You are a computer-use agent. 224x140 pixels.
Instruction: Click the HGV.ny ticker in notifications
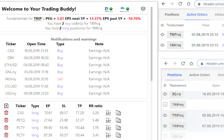coord(11,79)
